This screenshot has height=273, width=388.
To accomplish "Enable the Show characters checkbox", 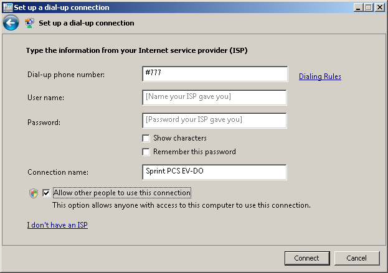I will 146,138.
